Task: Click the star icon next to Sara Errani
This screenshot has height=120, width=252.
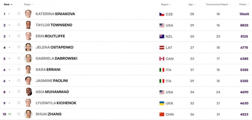Action: pos(19,69)
